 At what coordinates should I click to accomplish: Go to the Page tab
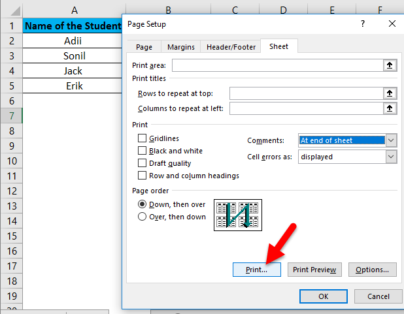(144, 47)
